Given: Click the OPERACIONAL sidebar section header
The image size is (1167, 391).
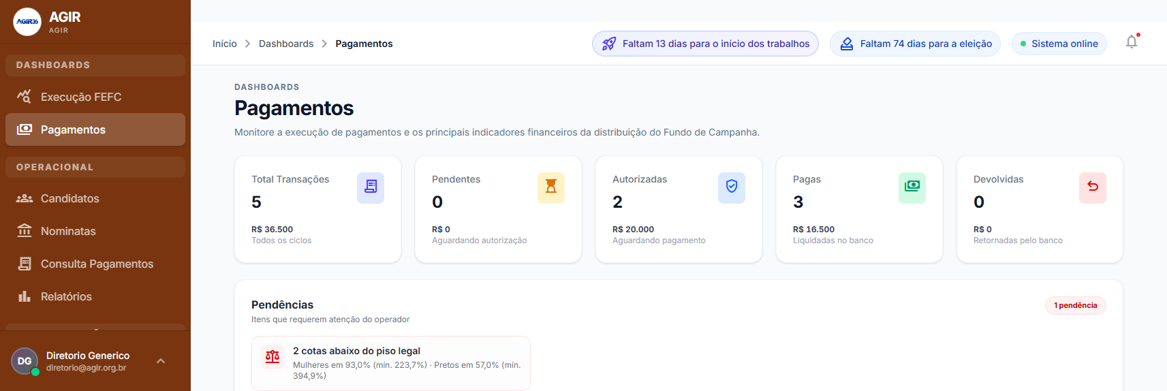Looking at the screenshot, I should tap(95, 167).
